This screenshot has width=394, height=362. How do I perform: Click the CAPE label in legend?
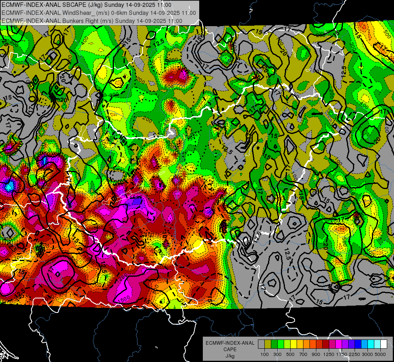230,349
